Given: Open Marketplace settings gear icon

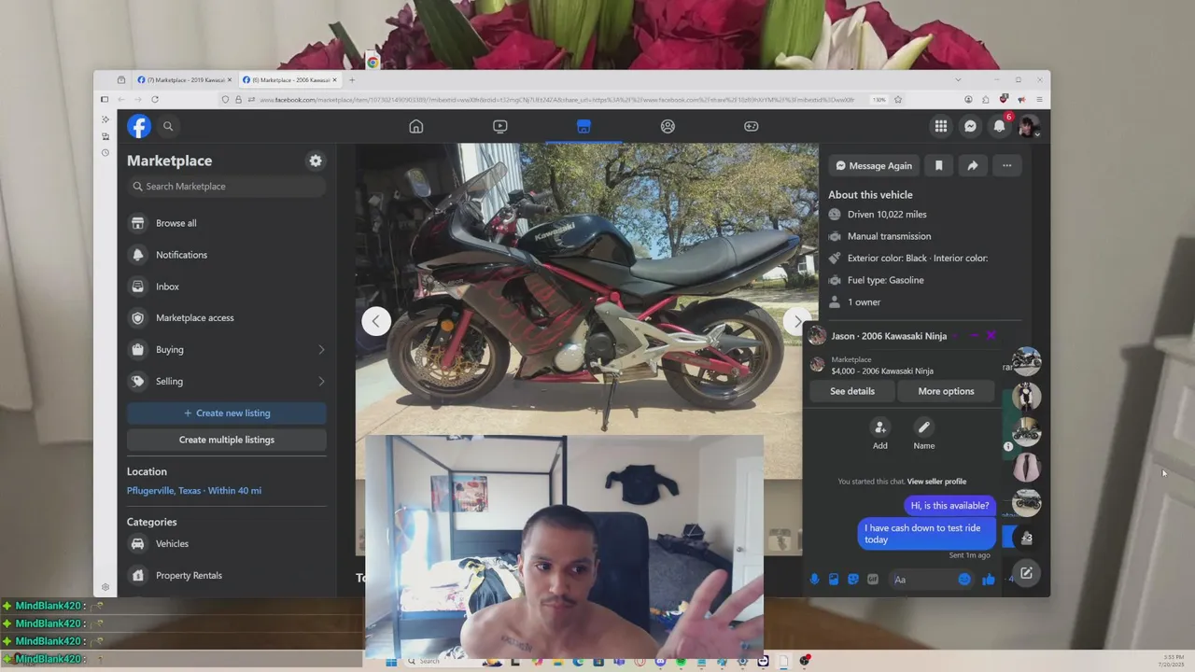Looking at the screenshot, I should tap(316, 161).
